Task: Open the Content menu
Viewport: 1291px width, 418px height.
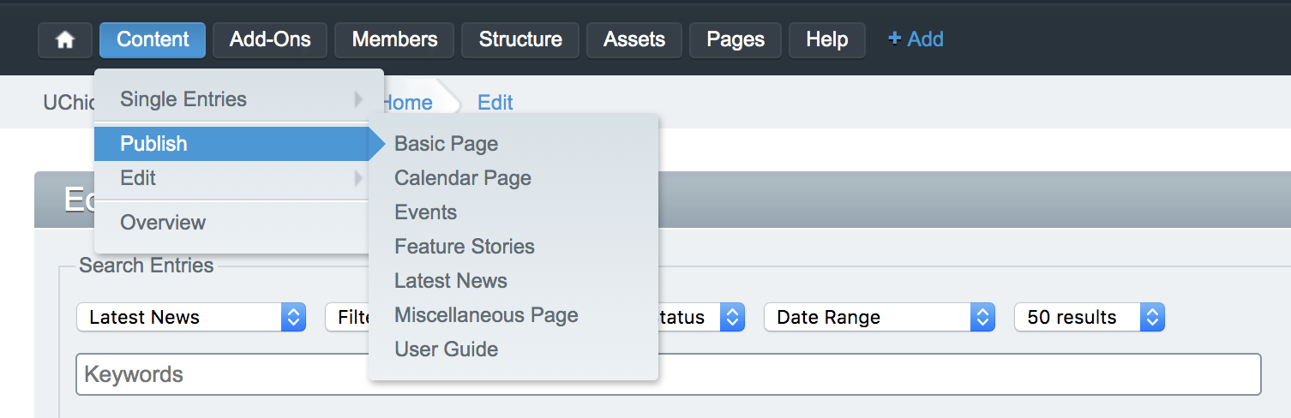Action: click(153, 40)
